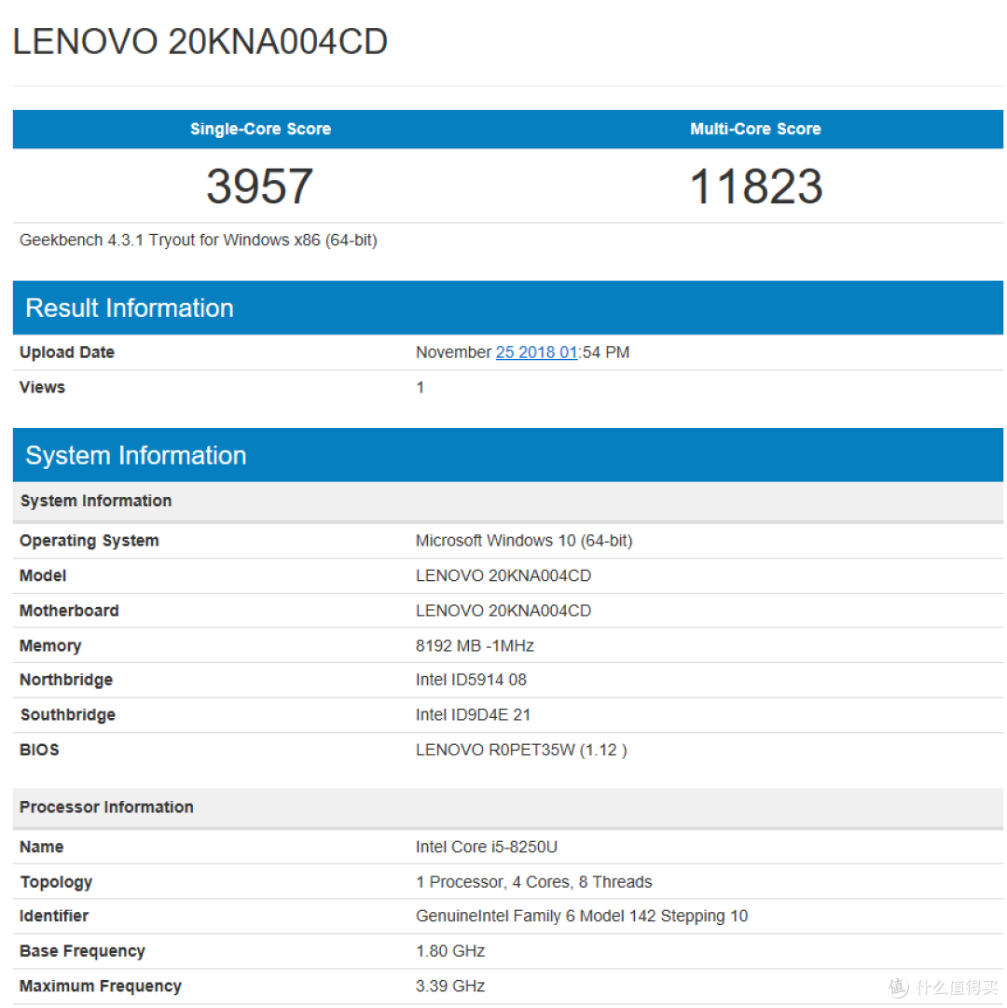Click the Views label
This screenshot has height=1008, width=1007.
click(x=42, y=387)
